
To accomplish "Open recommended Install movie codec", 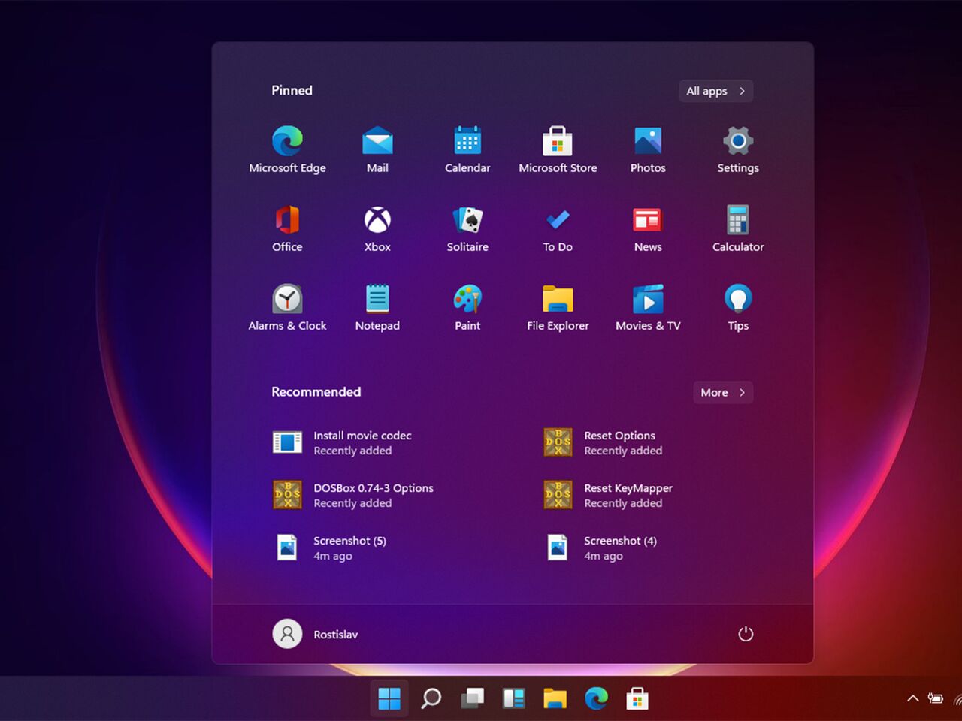I will coord(342,443).
